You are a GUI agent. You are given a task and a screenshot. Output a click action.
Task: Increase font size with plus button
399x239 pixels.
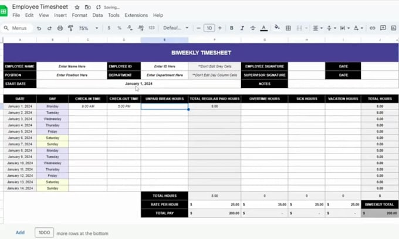pos(220,28)
